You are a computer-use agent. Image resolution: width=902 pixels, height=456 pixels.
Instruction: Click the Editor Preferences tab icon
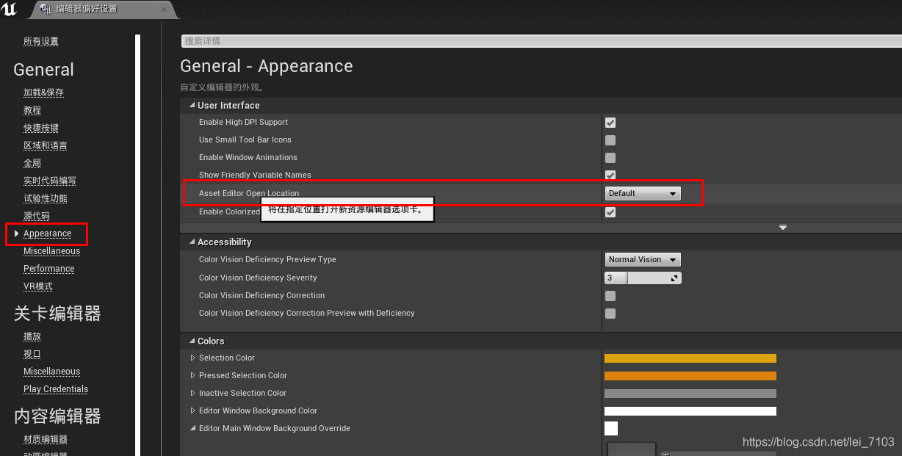coord(46,10)
